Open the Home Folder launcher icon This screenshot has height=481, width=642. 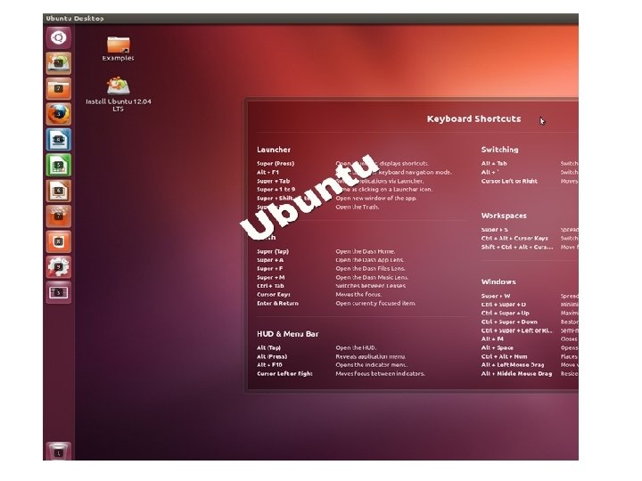coord(59,89)
